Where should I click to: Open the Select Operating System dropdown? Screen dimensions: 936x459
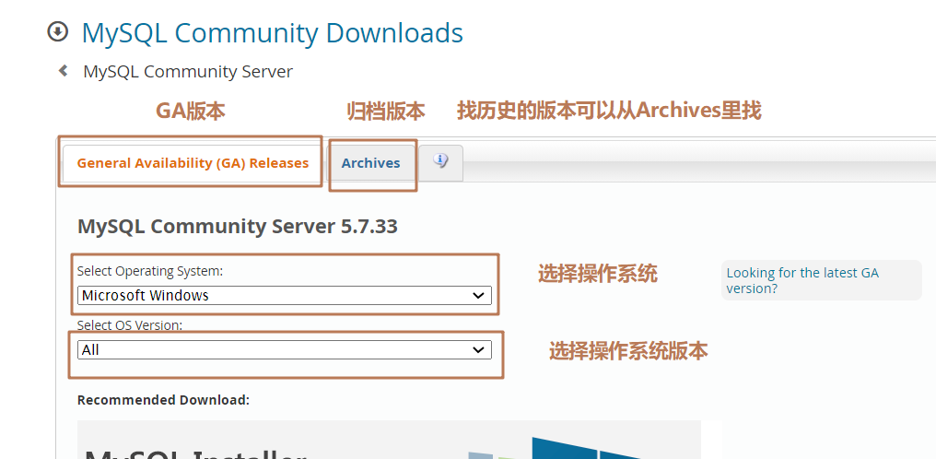[x=284, y=296]
